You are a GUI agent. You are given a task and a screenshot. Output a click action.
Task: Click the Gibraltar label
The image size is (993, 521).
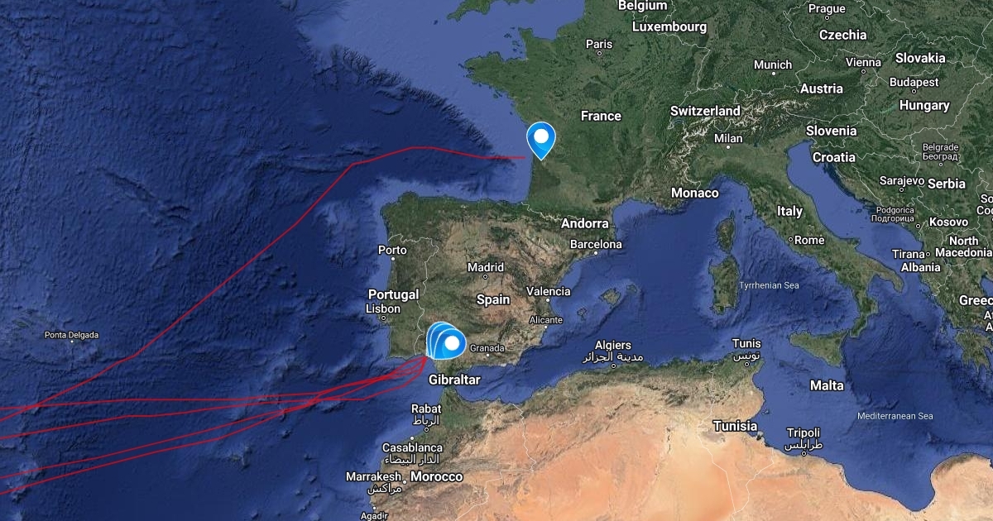[x=454, y=380]
